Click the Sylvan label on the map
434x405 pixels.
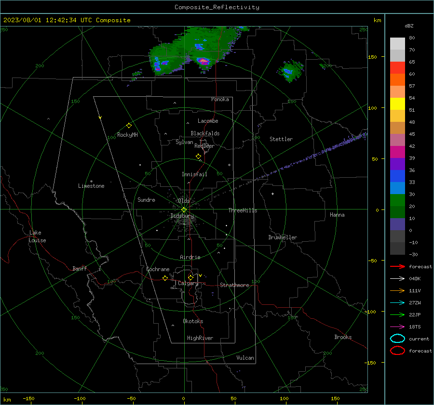(x=184, y=142)
